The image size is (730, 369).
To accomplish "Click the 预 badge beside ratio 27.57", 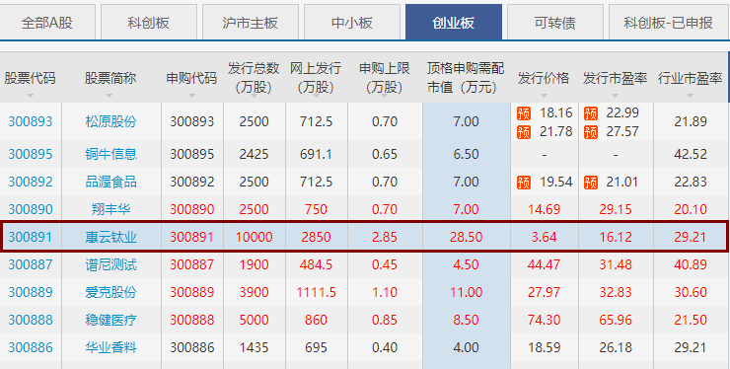I will point(591,132).
